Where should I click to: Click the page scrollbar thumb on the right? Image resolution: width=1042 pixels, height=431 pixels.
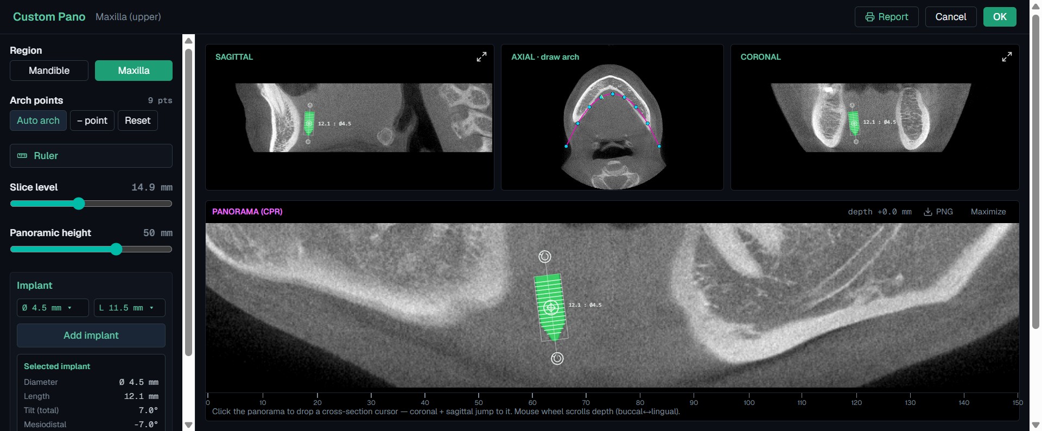[1035, 171]
